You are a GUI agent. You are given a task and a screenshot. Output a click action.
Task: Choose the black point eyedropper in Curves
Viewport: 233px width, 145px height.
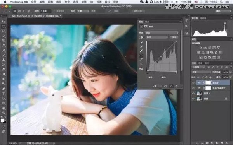click(x=141, y=43)
